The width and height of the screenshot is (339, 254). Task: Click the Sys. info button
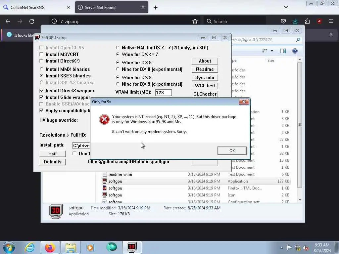(205, 77)
